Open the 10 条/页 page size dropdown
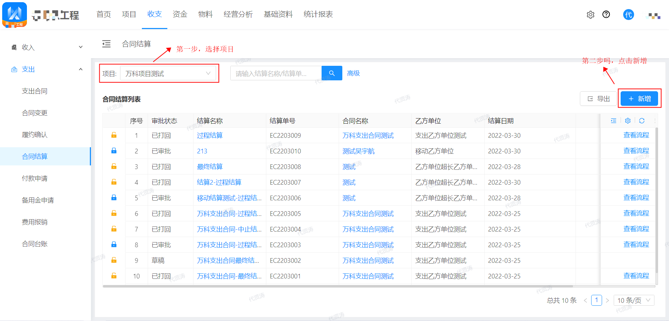This screenshot has height=321, width=669. point(634,300)
